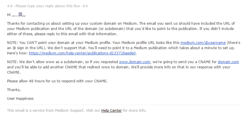
Task: Click the text 'User Happiness' signature
Action: [20, 99]
